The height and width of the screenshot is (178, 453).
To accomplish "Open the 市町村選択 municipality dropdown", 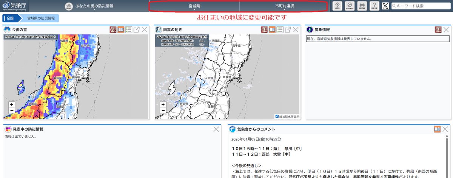I will click(285, 6).
